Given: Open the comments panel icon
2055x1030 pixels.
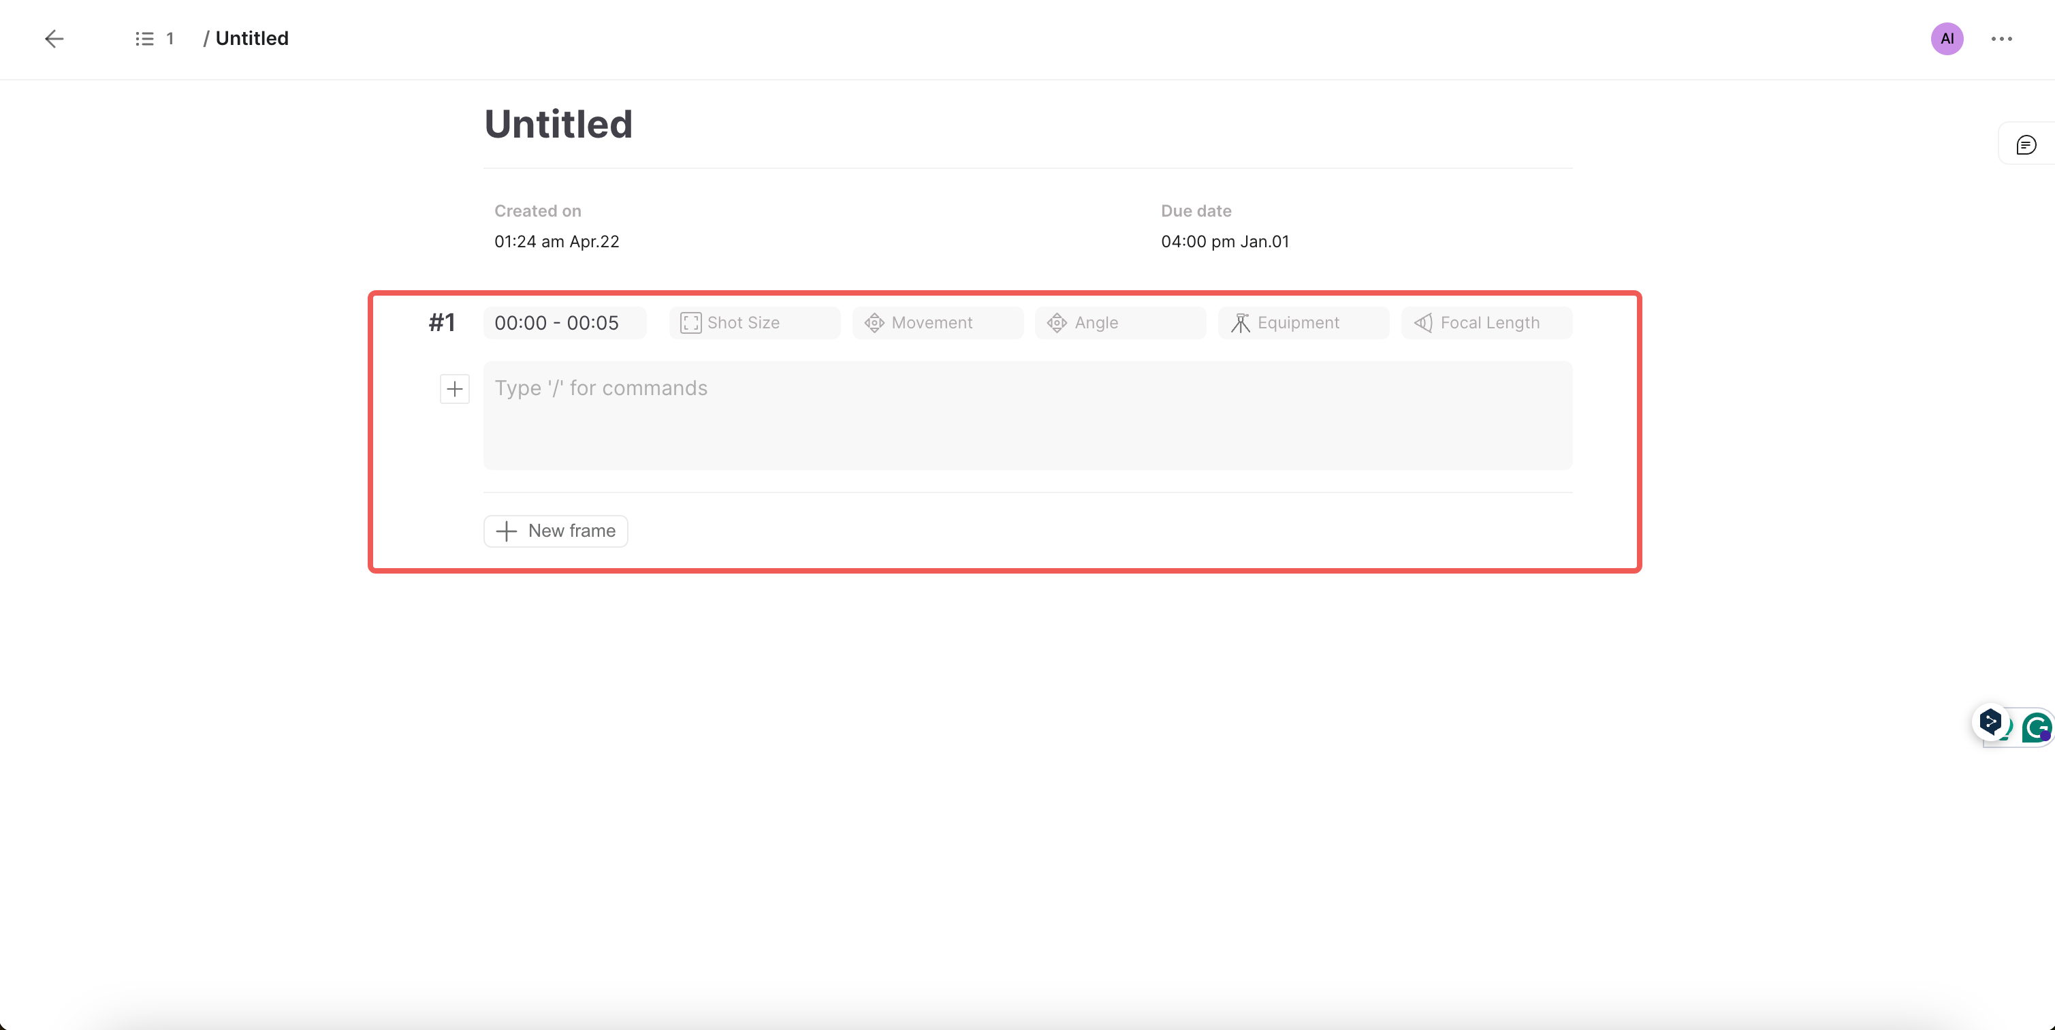Looking at the screenshot, I should click(x=2026, y=144).
